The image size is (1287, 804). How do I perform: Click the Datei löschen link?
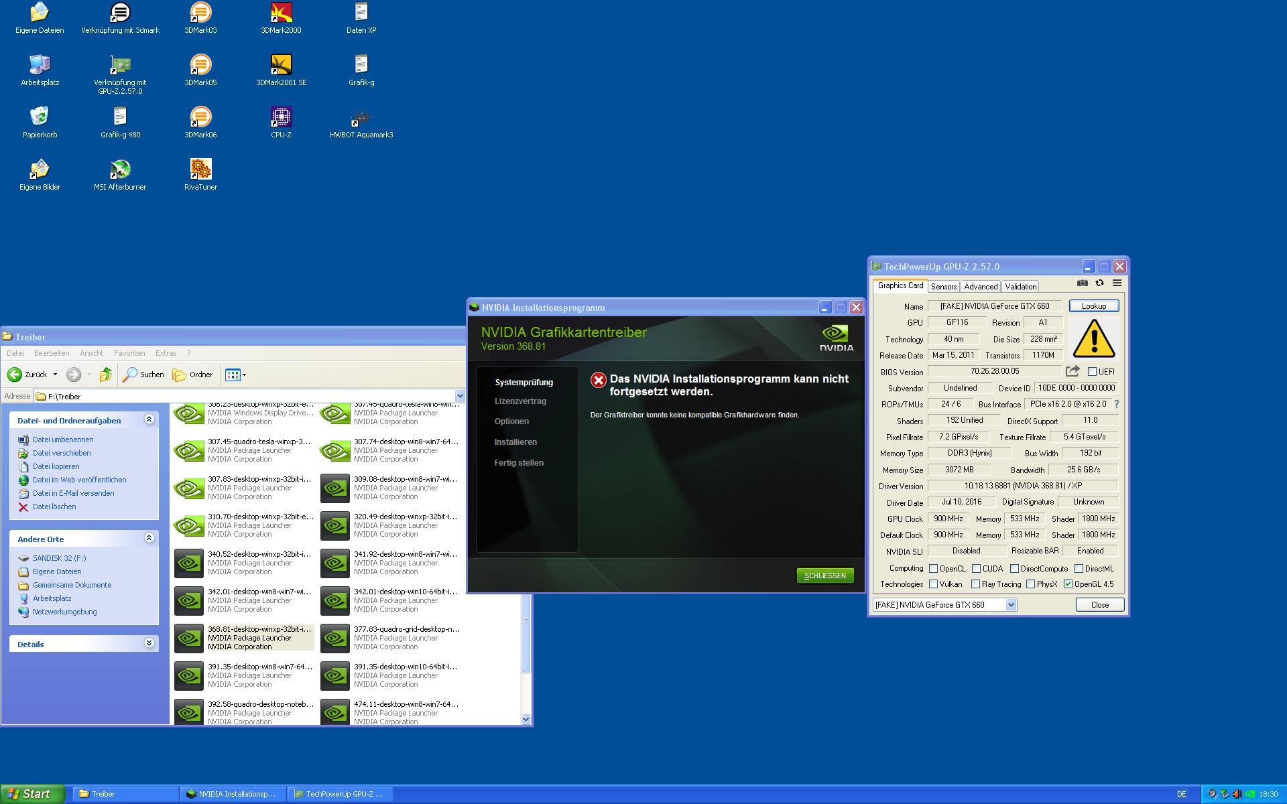pos(54,507)
